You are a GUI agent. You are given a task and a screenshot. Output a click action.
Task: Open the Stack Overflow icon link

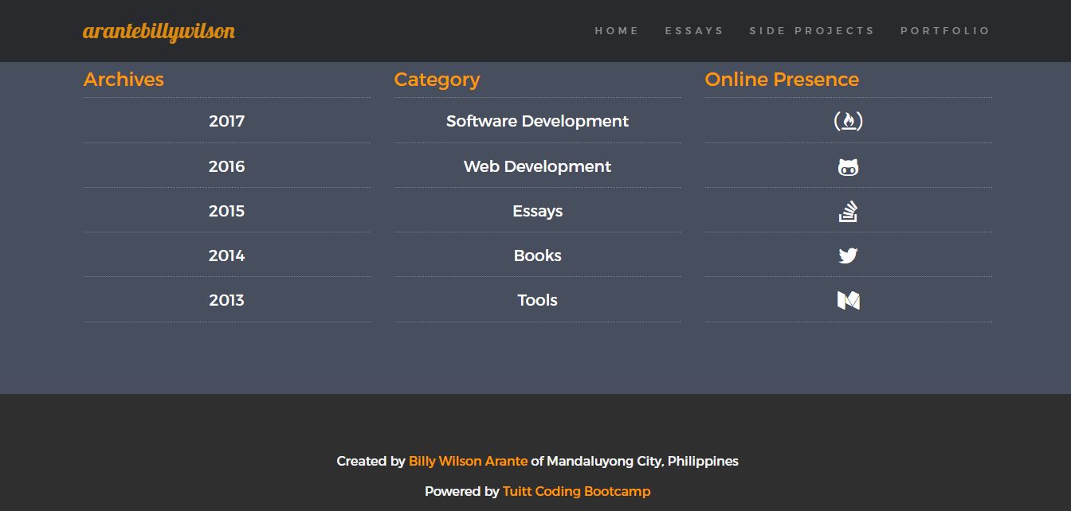pyautogui.click(x=848, y=211)
